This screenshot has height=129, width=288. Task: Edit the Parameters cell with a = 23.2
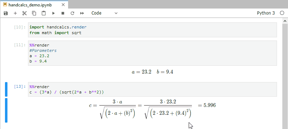152,53
